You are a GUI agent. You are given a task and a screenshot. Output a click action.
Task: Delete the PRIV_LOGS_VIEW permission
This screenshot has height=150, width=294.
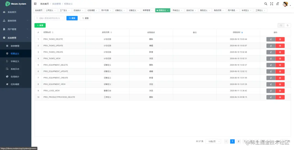[x=280, y=91]
